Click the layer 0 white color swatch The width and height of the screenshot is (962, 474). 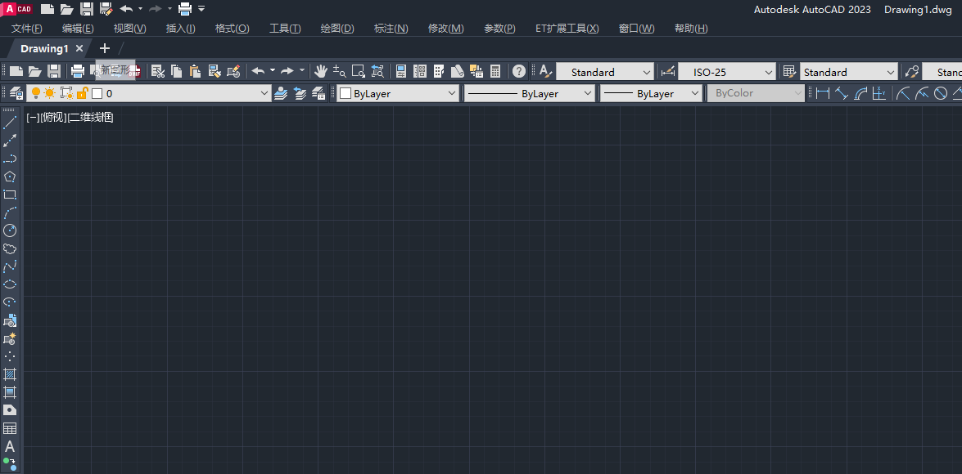click(97, 94)
